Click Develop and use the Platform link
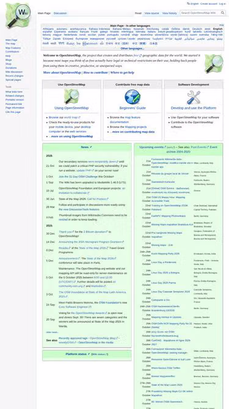This screenshot has height=409, width=229. click(x=194, y=108)
